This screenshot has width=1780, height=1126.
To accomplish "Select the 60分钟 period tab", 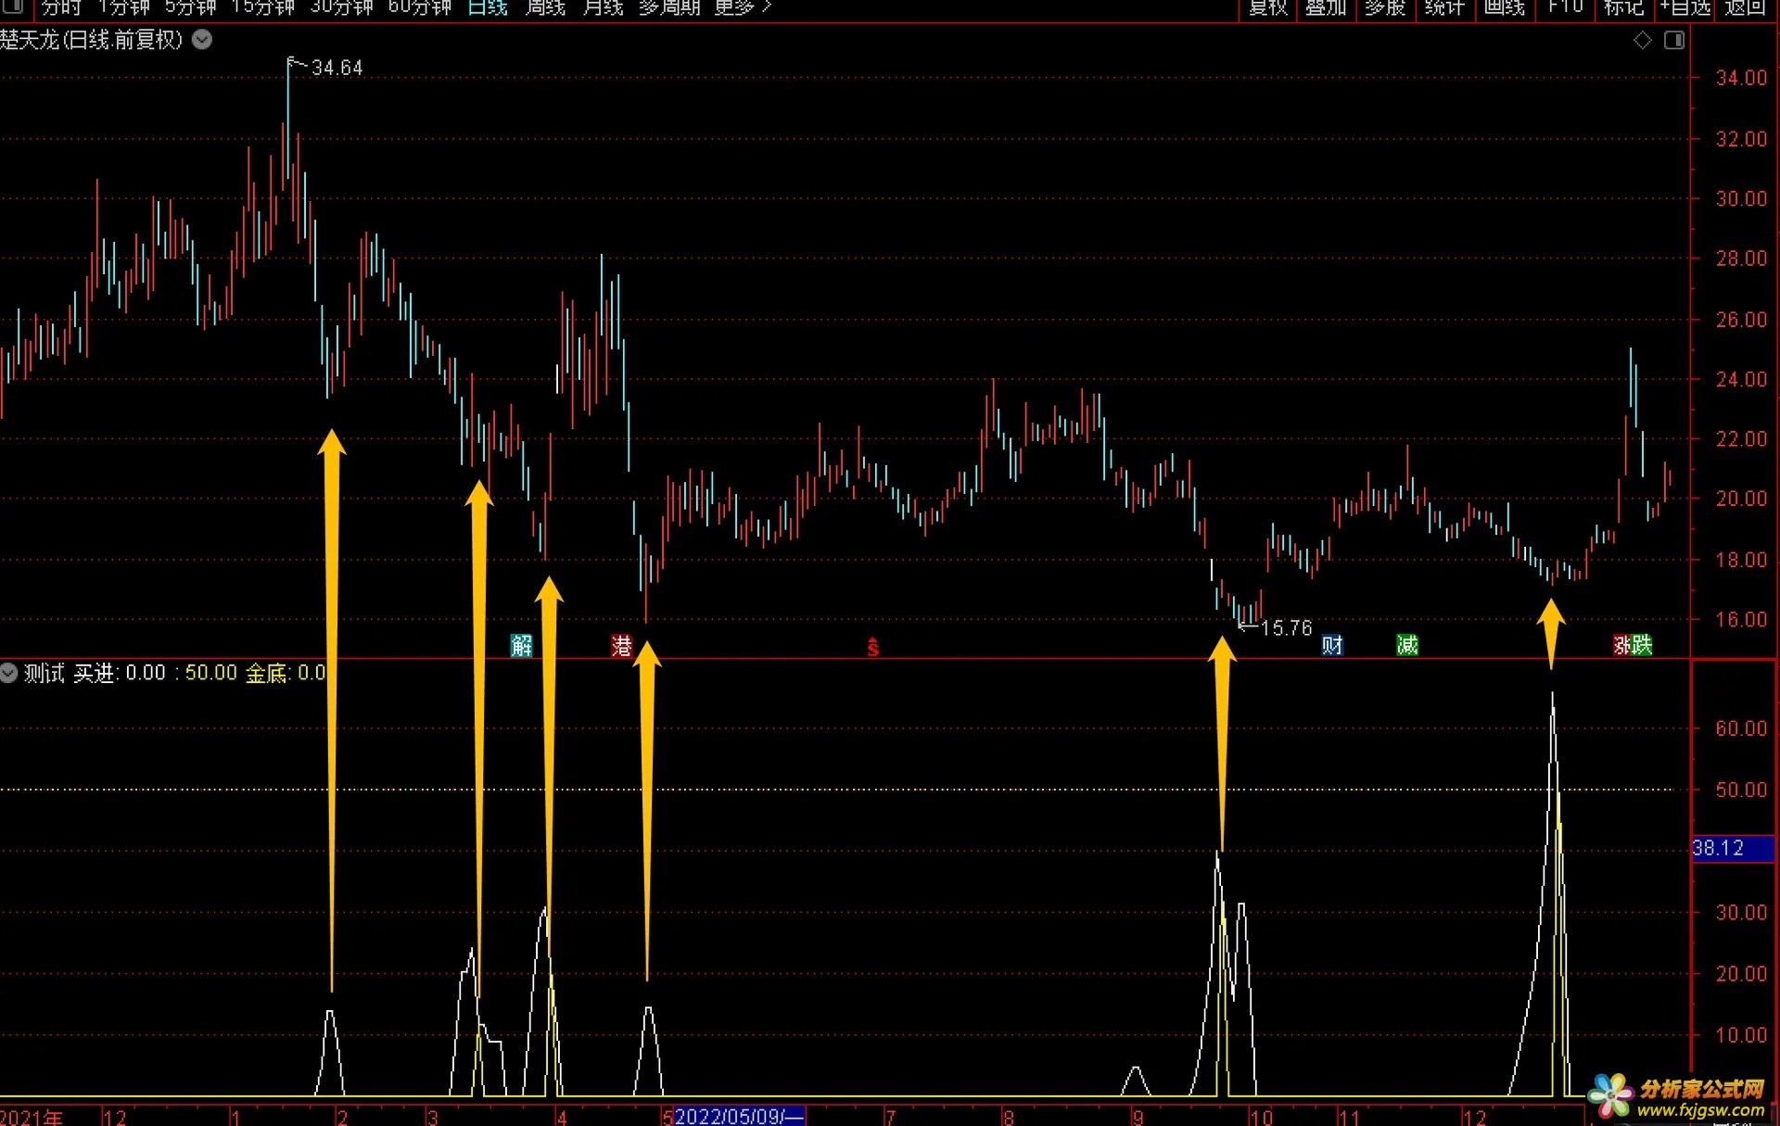I will click(419, 7).
